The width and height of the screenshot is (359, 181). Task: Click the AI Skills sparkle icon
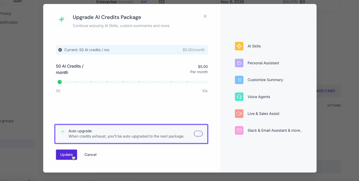tap(239, 46)
